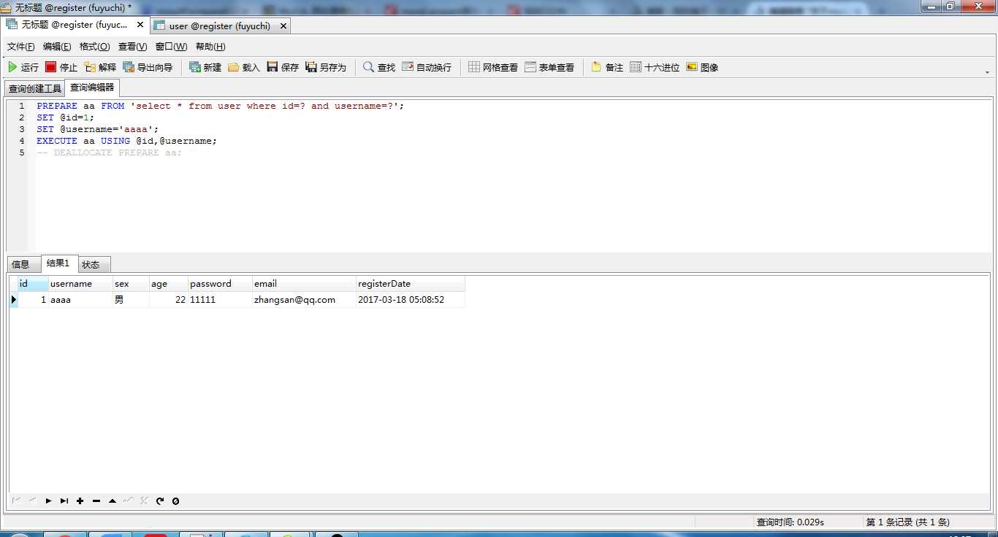Show the 图像 image view
The height and width of the screenshot is (537, 998).
702,67
